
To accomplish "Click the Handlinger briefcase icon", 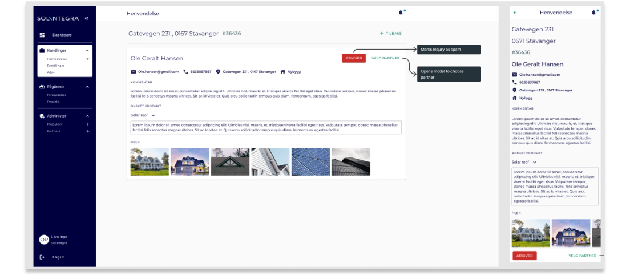I will 42,51.
